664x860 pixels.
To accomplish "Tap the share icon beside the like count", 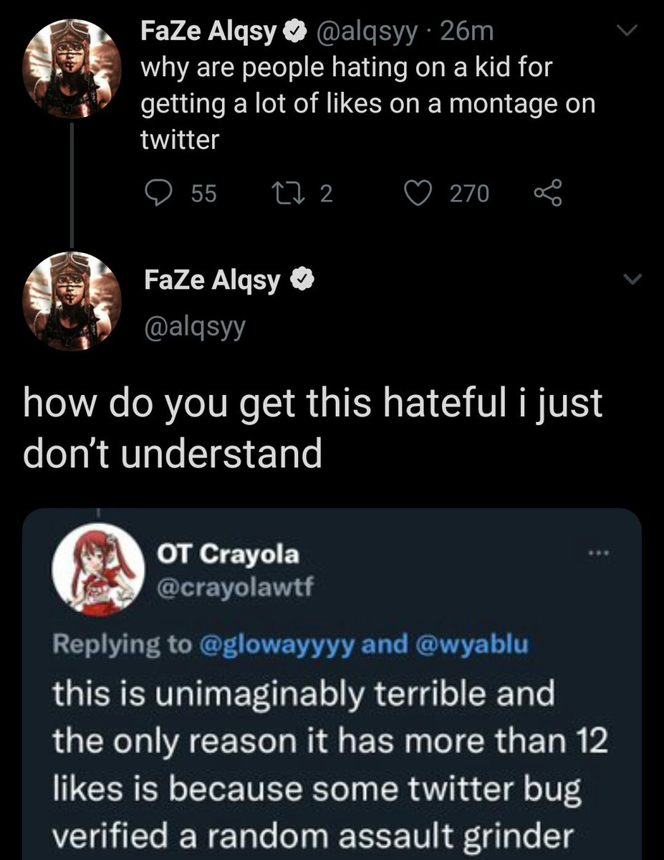I will [x=549, y=192].
